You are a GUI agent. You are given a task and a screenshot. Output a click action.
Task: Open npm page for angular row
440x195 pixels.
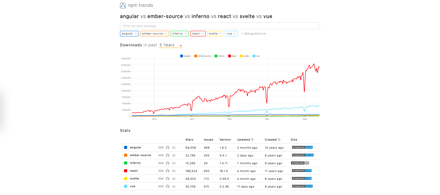pyautogui.click(x=161, y=147)
